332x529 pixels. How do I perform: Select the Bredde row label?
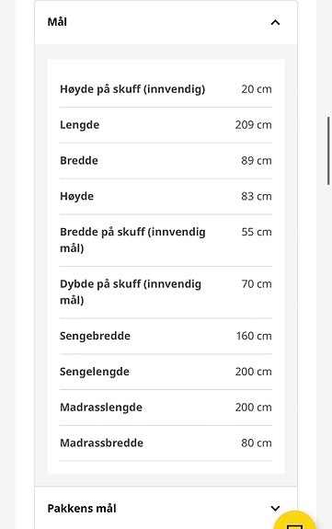79,161
